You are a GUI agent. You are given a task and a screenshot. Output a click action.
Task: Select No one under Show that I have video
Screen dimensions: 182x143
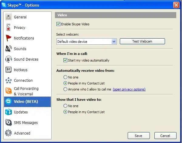pyautogui.click(x=65, y=106)
